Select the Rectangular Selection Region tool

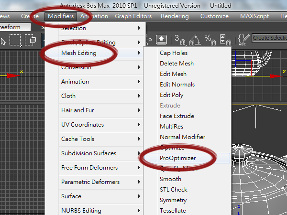pos(15,40)
